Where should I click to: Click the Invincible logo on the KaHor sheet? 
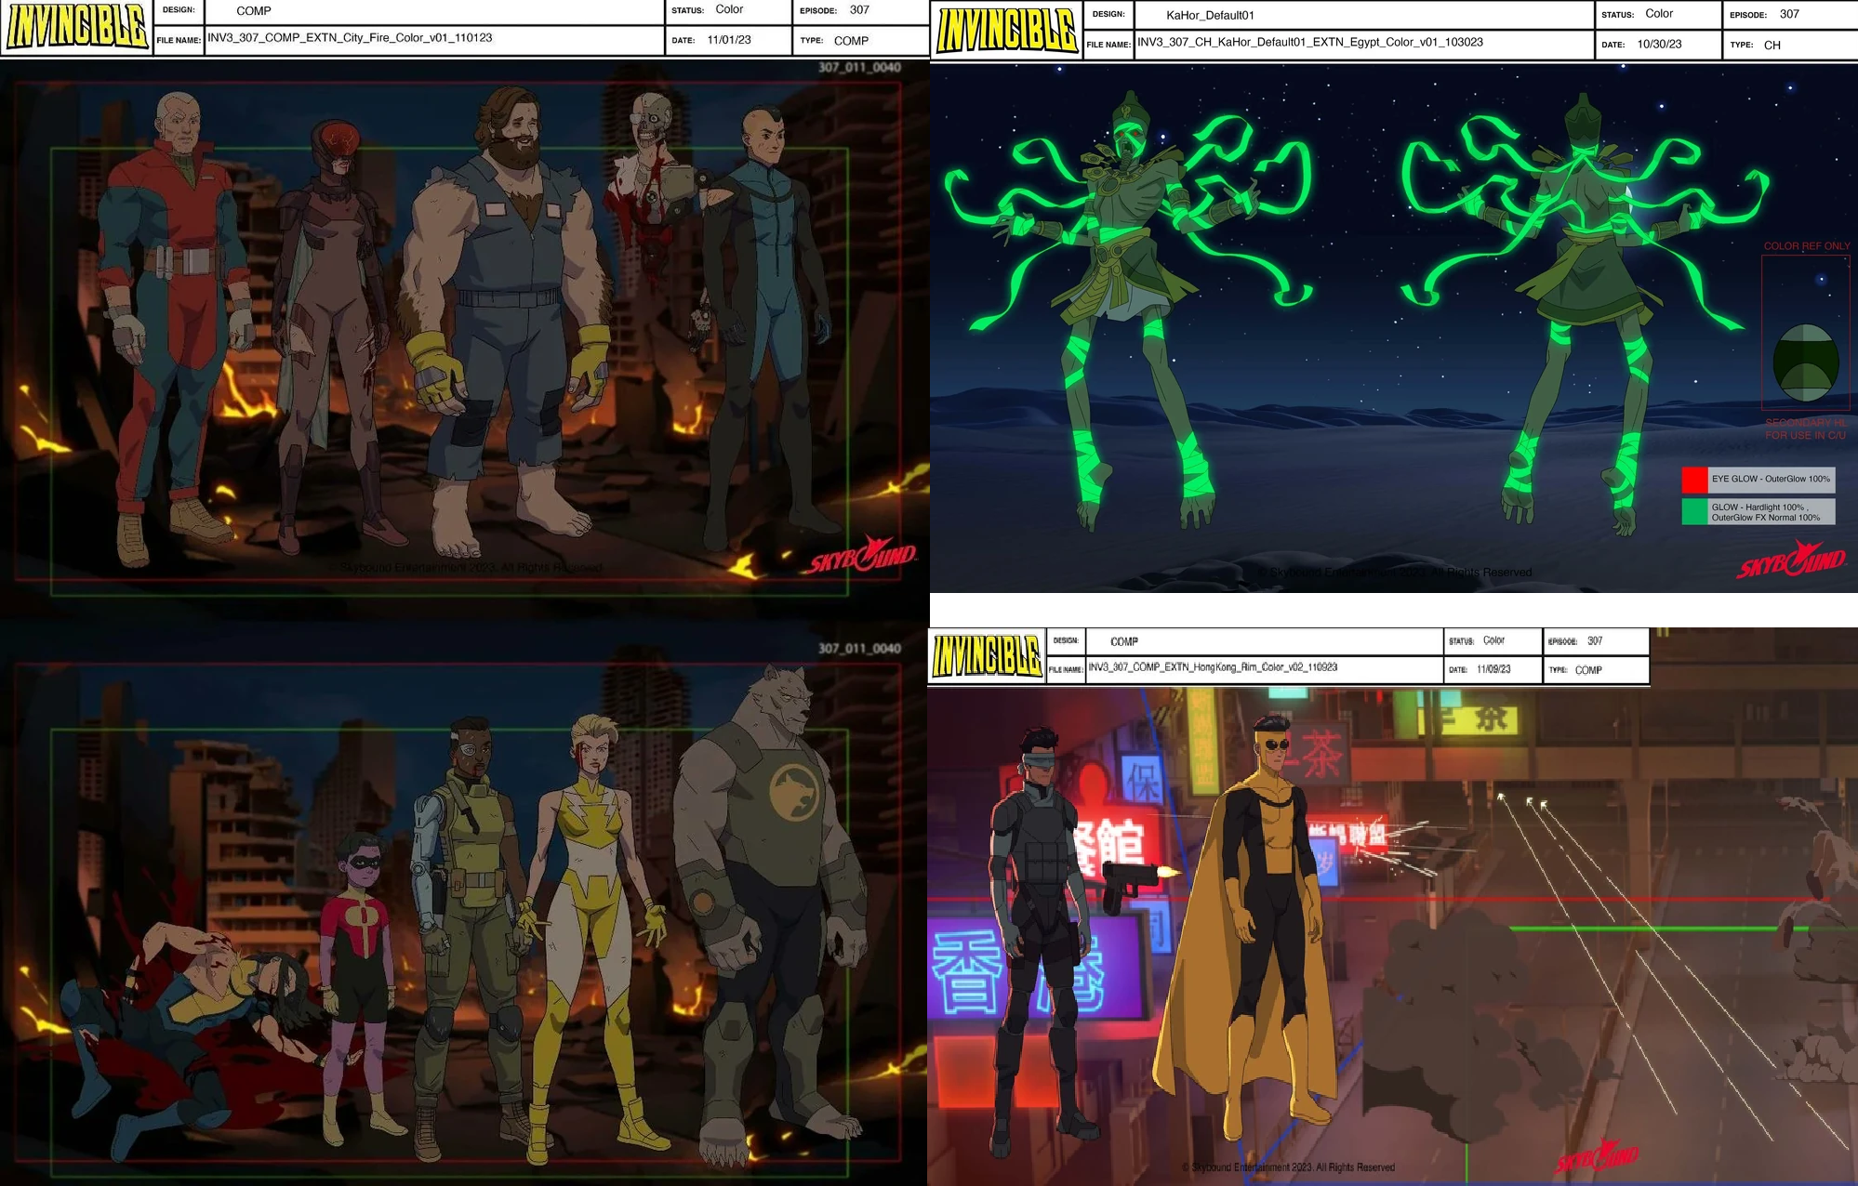click(x=1007, y=31)
